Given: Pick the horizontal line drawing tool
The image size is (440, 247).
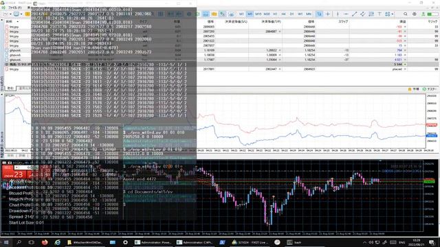Looking at the screenshot, I should [x=346, y=14].
